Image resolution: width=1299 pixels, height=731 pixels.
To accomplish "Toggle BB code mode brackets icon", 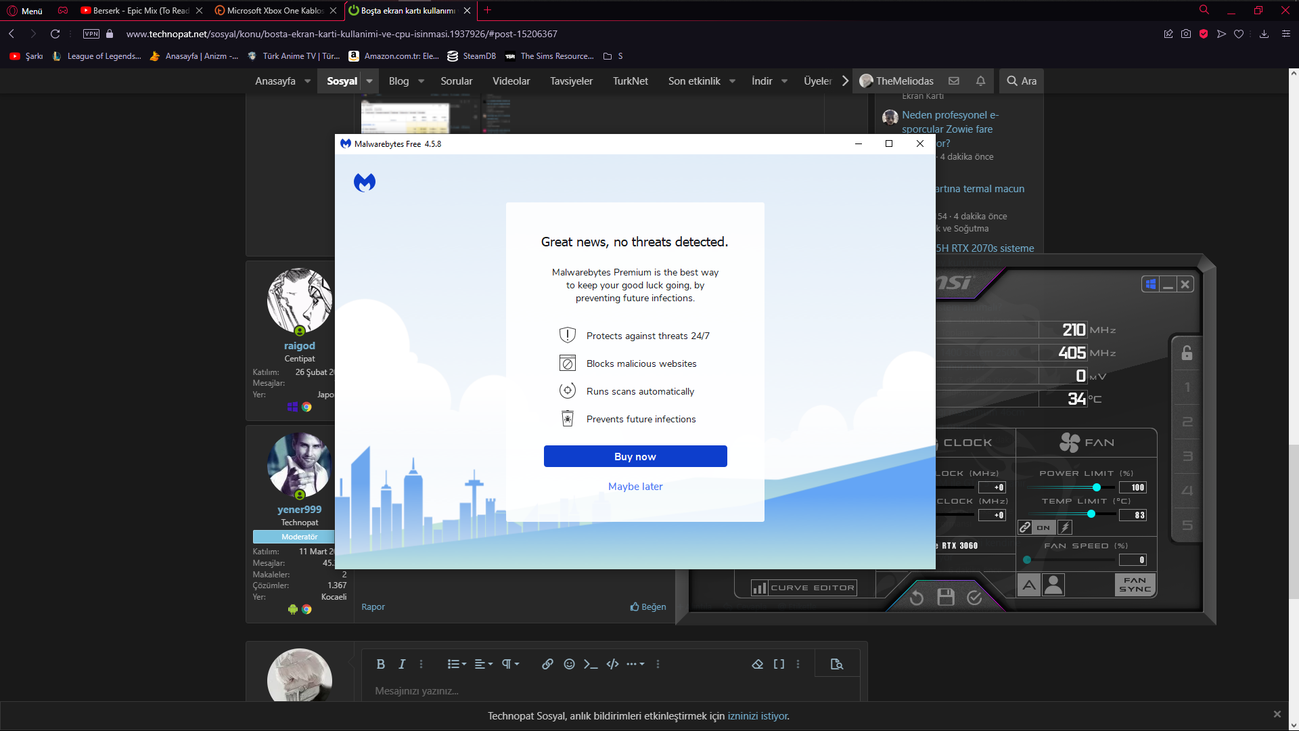I will coord(779,664).
